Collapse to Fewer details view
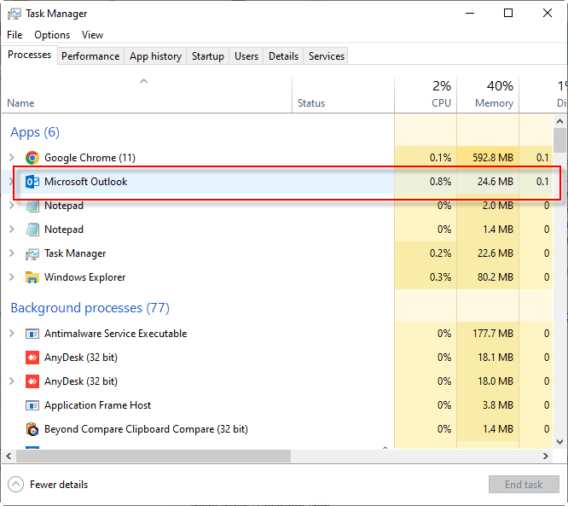This screenshot has width=568, height=506. [48, 485]
